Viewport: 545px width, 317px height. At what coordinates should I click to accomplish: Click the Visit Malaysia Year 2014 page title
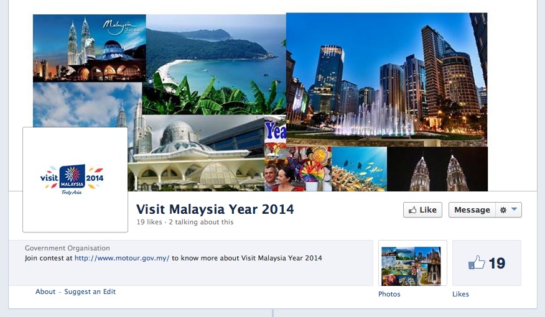(x=215, y=209)
